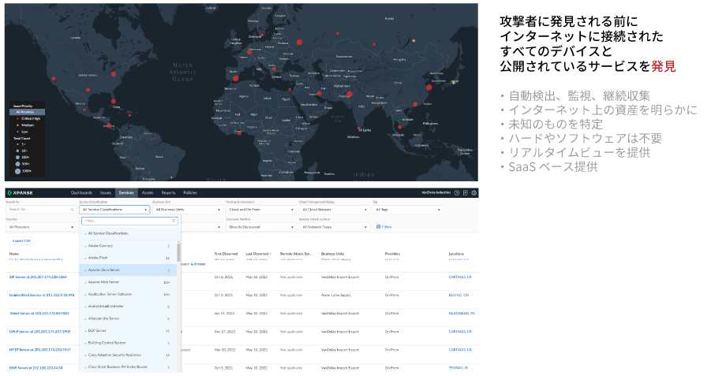Click the BEIJING, CN location link
This screenshot has width=726, height=376.
[458, 295]
